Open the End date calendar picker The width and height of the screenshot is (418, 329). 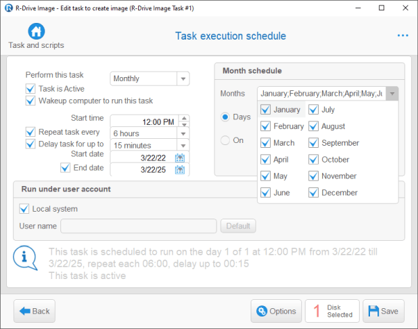180,169
